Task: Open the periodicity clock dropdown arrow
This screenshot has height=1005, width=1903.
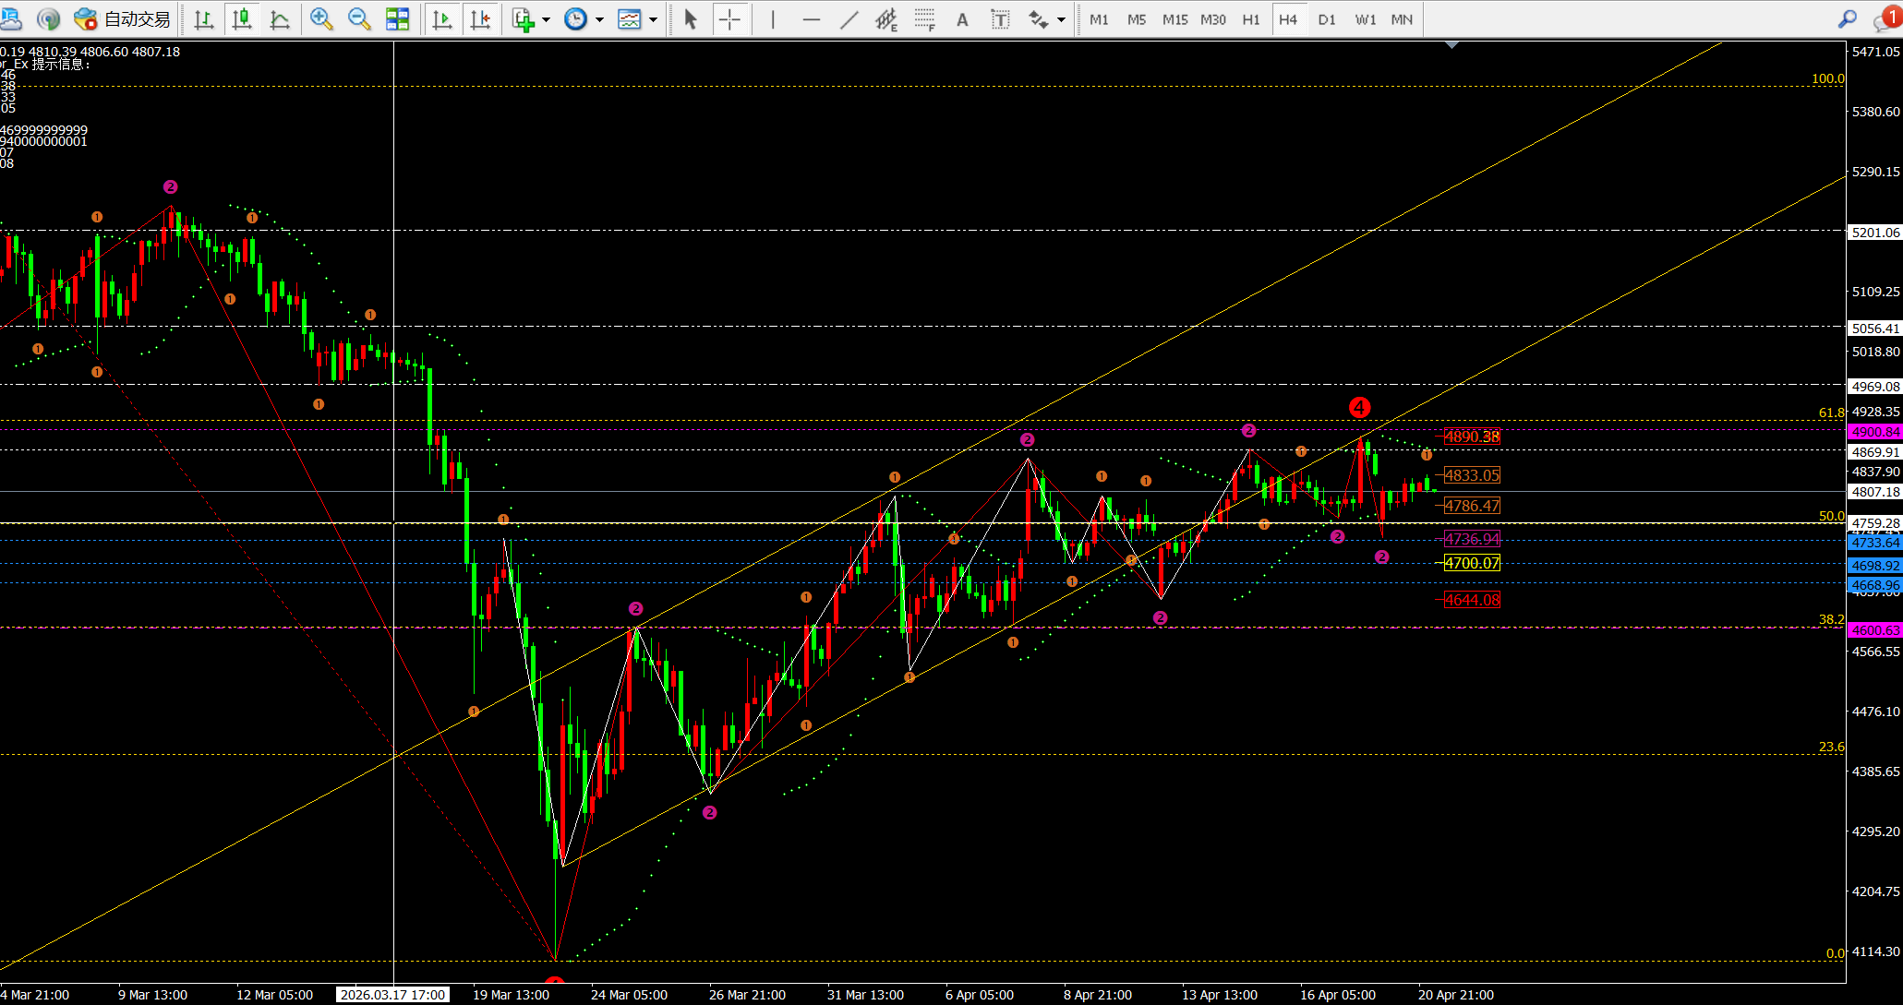Action: [x=600, y=19]
